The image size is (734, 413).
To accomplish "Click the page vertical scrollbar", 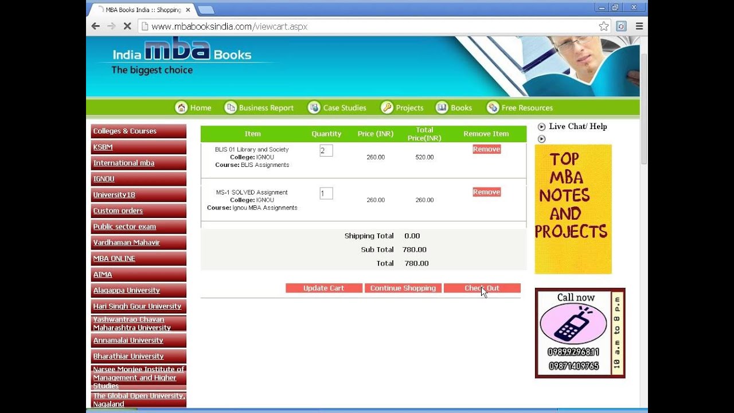I will [x=643, y=109].
